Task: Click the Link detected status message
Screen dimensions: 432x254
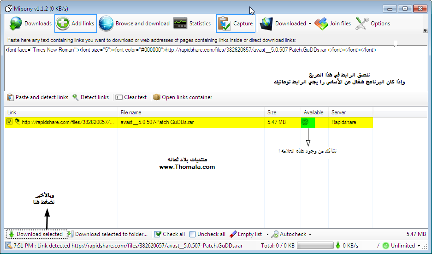Action: pos(128,245)
